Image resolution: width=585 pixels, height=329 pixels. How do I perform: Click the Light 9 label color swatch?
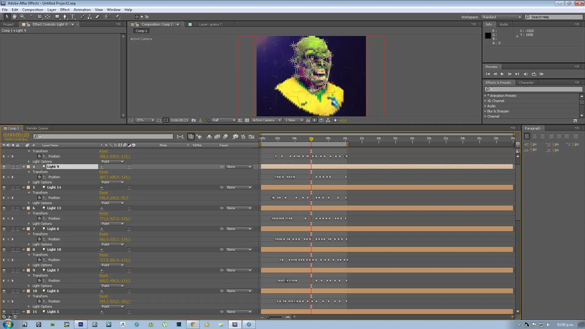click(x=28, y=167)
